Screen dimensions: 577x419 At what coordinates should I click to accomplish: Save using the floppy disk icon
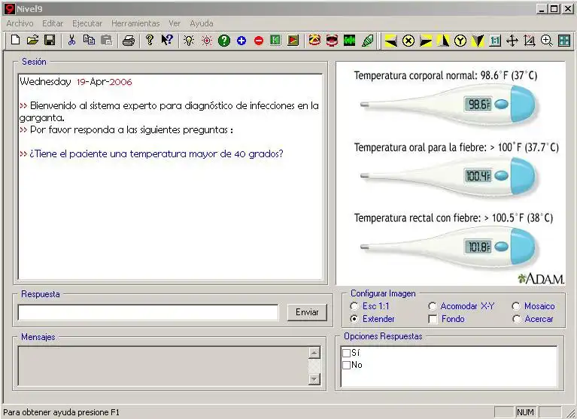(x=50, y=40)
